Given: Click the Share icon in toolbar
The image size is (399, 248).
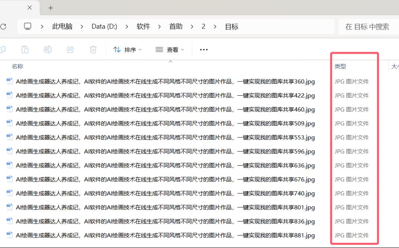Looking at the screenshot, I should (x=70, y=49).
